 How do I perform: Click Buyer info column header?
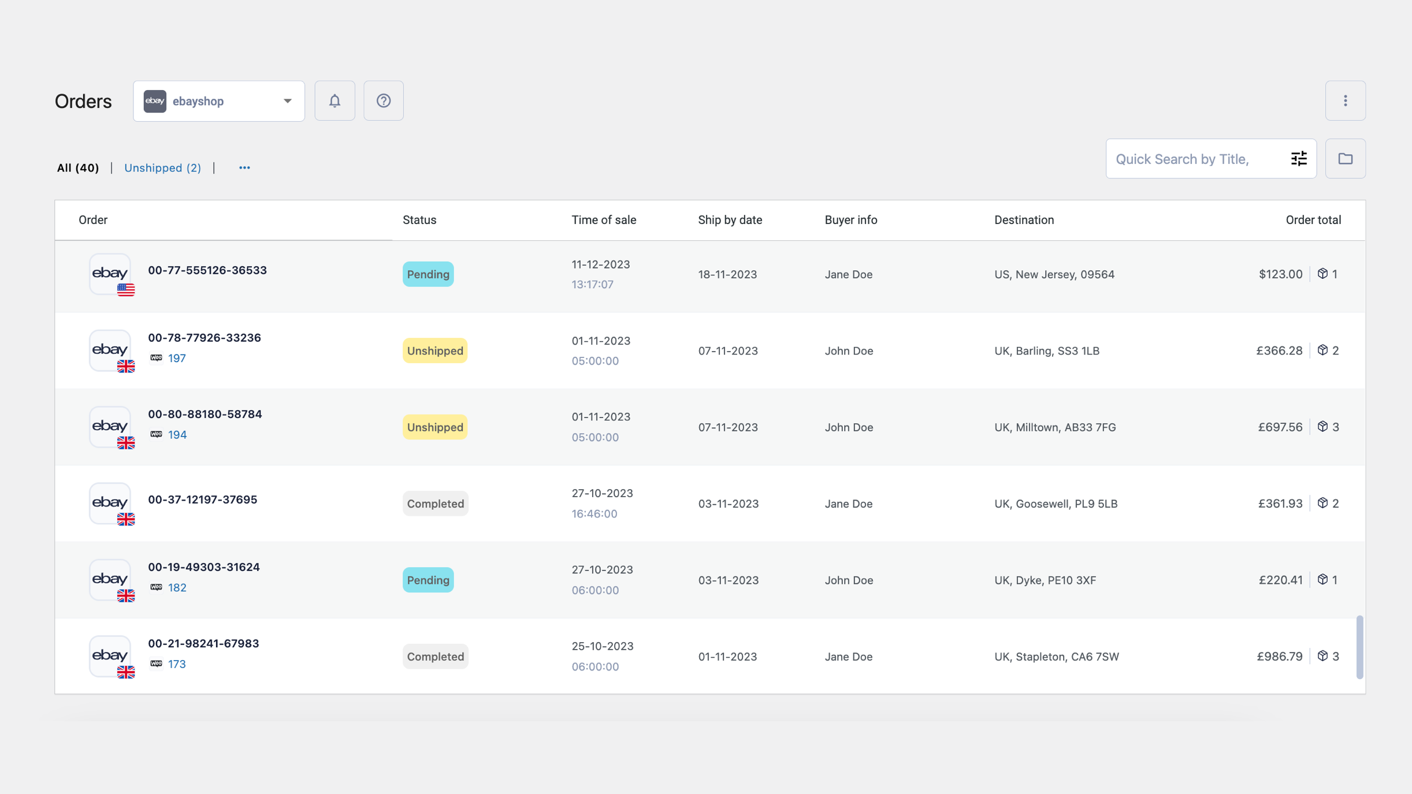850,220
